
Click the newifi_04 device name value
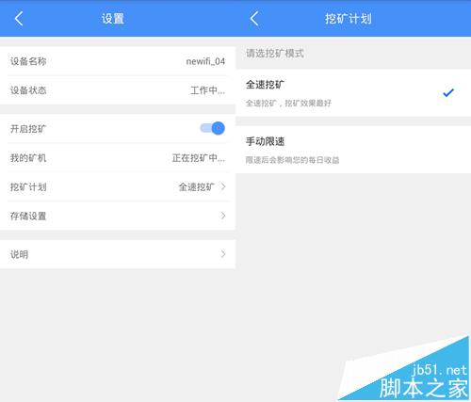click(x=205, y=61)
